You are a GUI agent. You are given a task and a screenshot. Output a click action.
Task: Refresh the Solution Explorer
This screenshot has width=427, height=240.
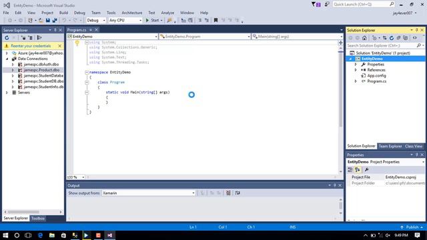tap(392, 38)
